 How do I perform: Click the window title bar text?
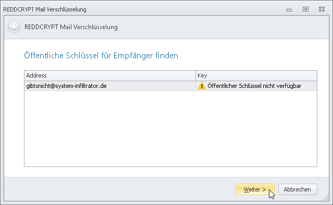click(45, 9)
